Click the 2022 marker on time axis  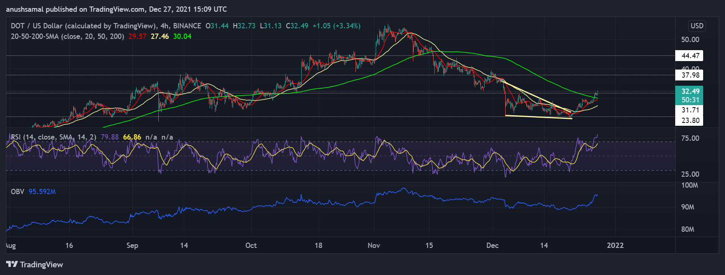[615, 245]
